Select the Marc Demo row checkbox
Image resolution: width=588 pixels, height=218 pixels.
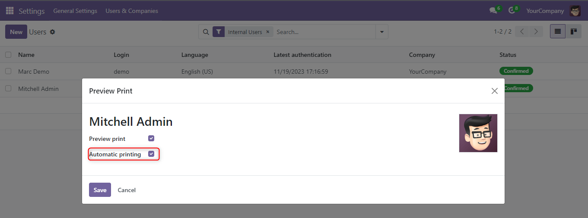coord(8,71)
